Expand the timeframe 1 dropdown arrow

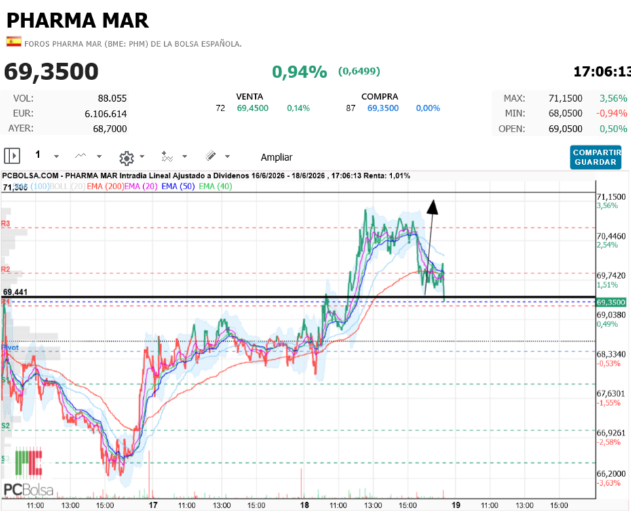coord(56,157)
